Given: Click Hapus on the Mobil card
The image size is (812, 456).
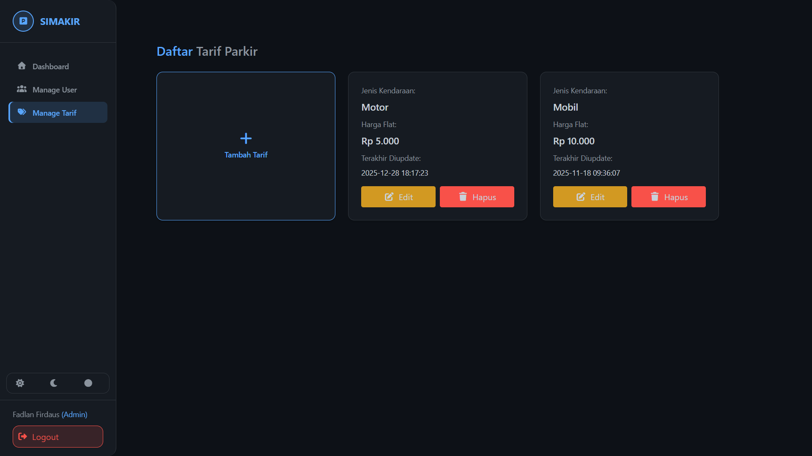Looking at the screenshot, I should 668,196.
